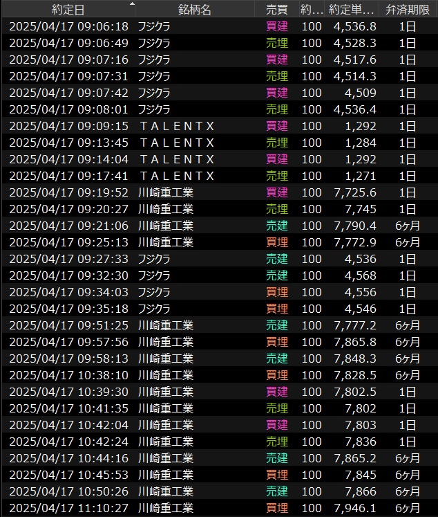Select the TALENTX name in the 09:09:15 row
This screenshot has height=517, width=438.
177,126
